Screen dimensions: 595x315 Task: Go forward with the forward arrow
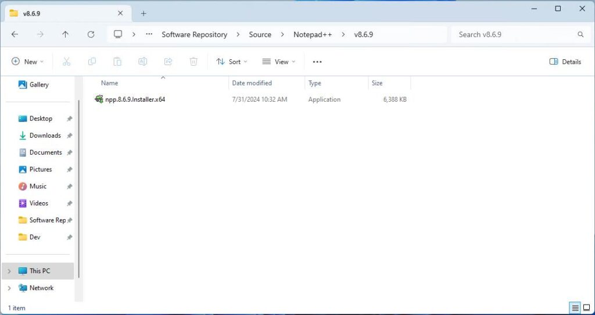(40, 34)
